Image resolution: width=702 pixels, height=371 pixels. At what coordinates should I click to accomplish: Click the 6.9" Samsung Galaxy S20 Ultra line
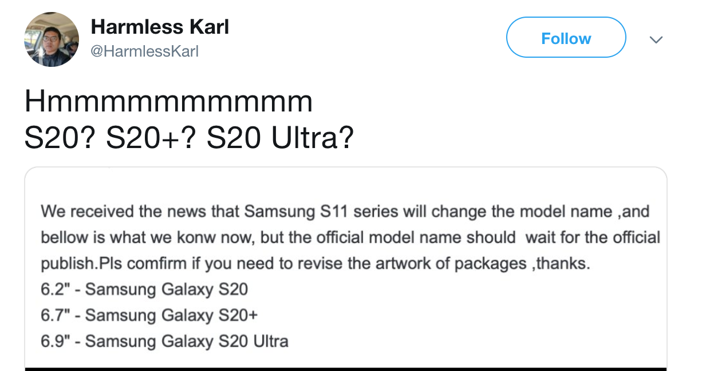click(x=164, y=341)
